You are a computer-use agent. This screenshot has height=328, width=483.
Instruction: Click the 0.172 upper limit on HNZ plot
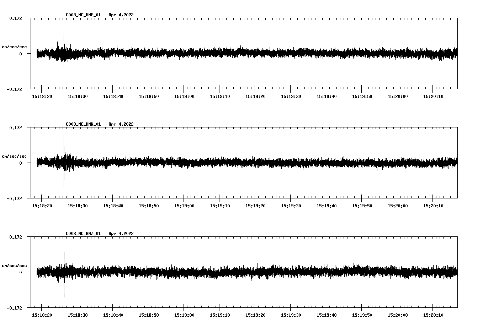[15, 237]
